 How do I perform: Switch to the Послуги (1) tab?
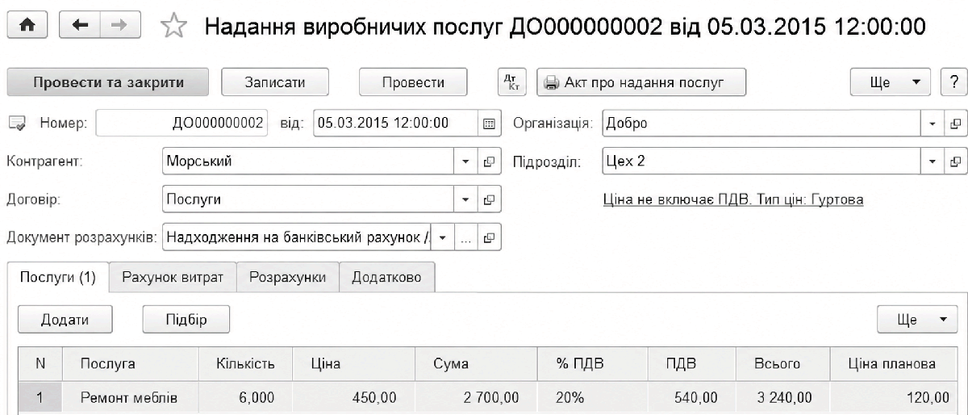pos(58,277)
